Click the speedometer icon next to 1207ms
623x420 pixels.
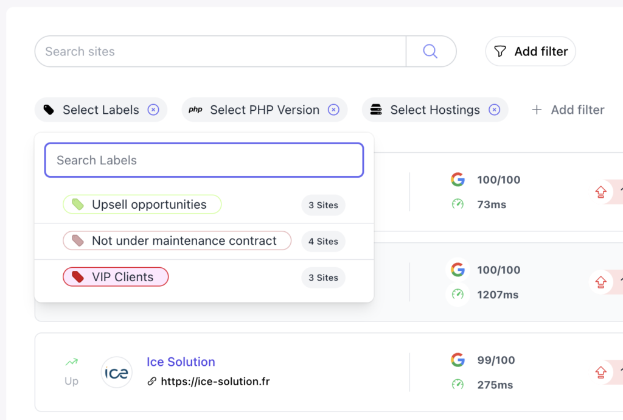458,295
